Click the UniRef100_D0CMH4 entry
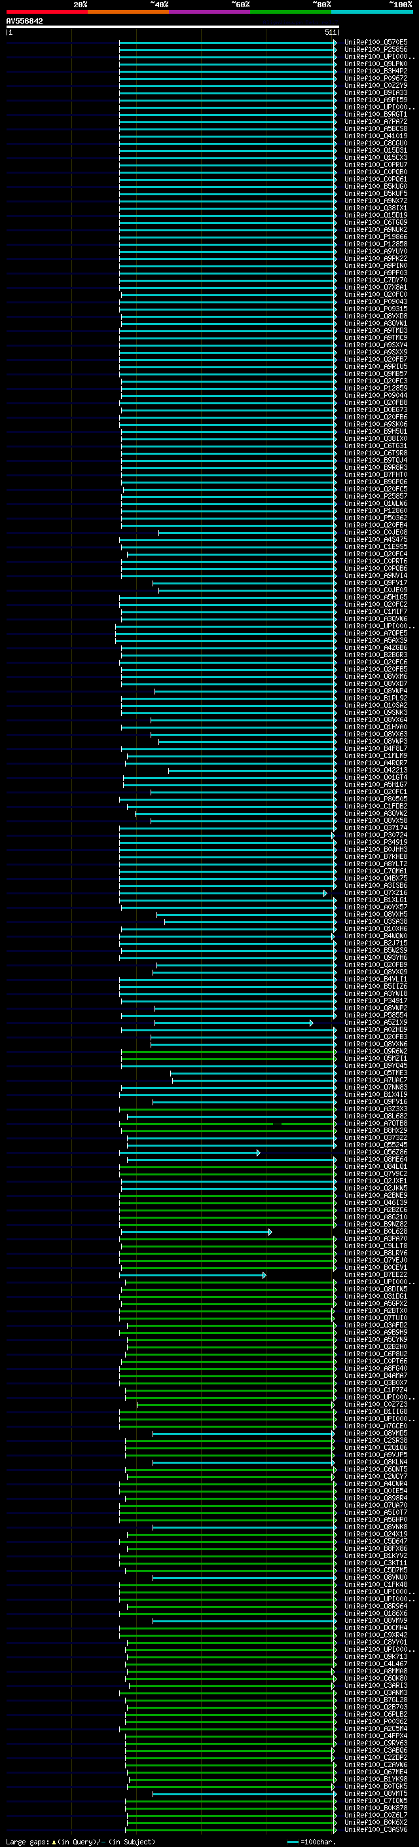The image size is (419, 1847). click(x=375, y=1628)
